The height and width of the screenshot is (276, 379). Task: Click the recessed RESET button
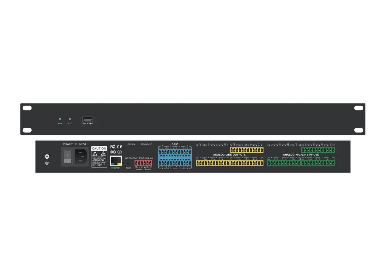click(x=128, y=163)
